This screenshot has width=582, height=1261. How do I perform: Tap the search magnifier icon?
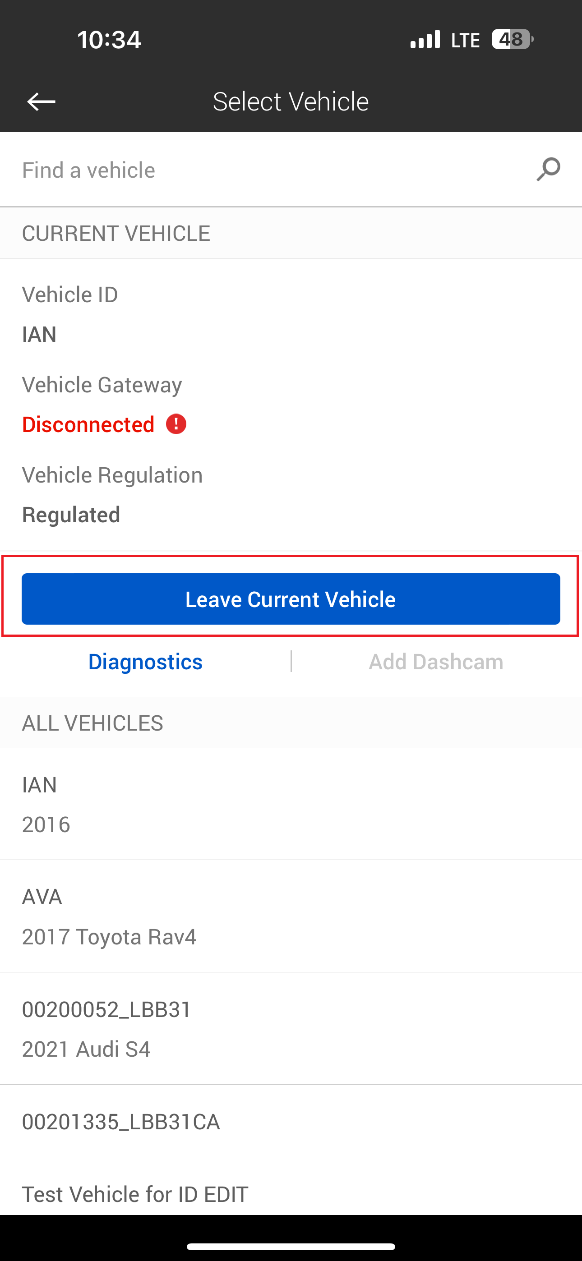coord(548,170)
